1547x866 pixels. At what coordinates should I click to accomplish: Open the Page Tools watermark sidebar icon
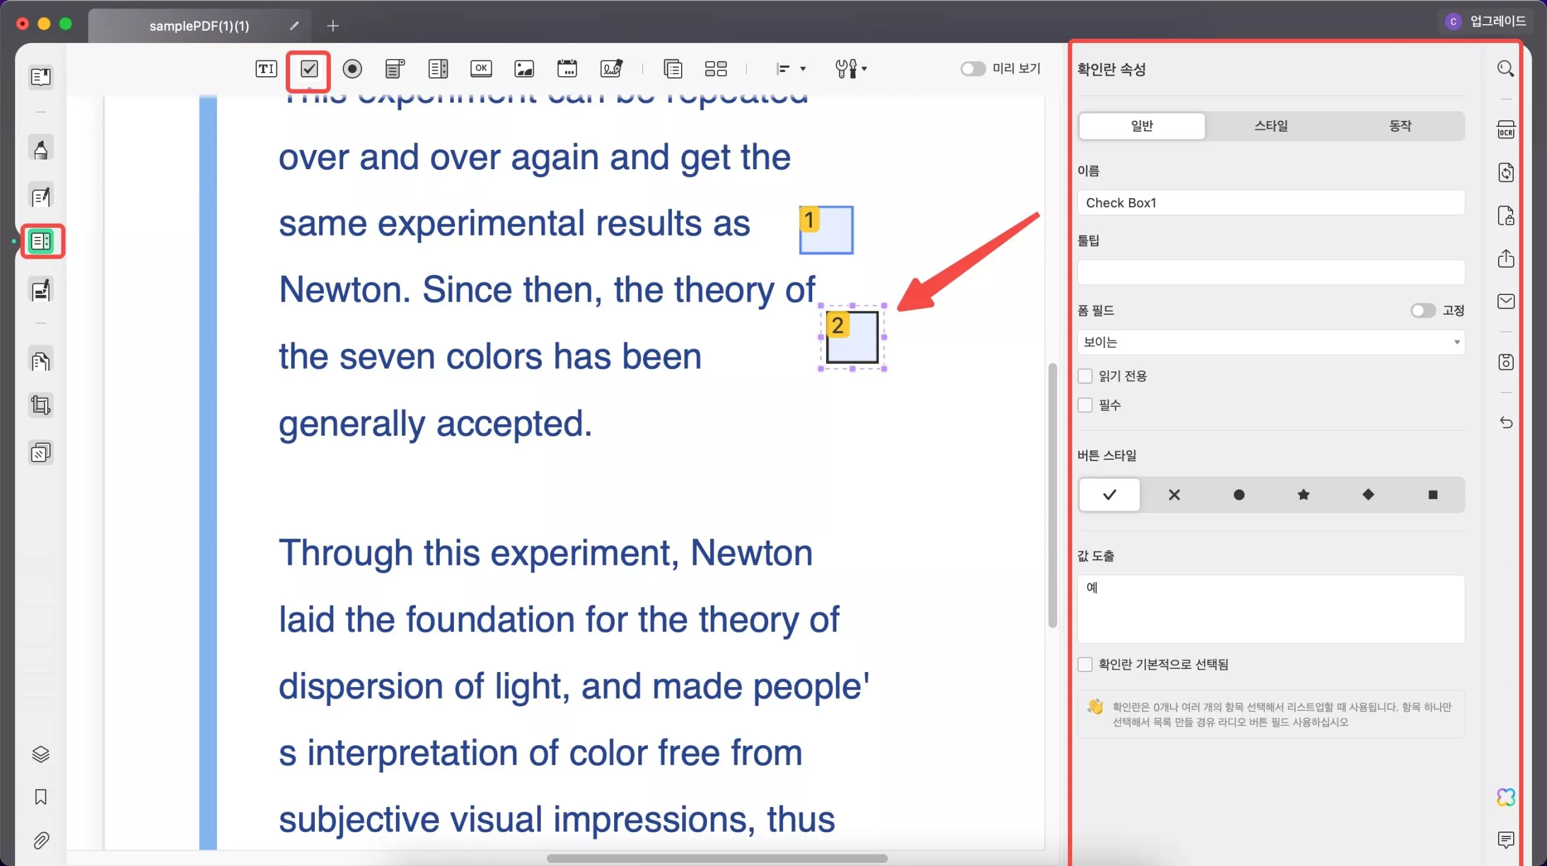[x=40, y=453]
